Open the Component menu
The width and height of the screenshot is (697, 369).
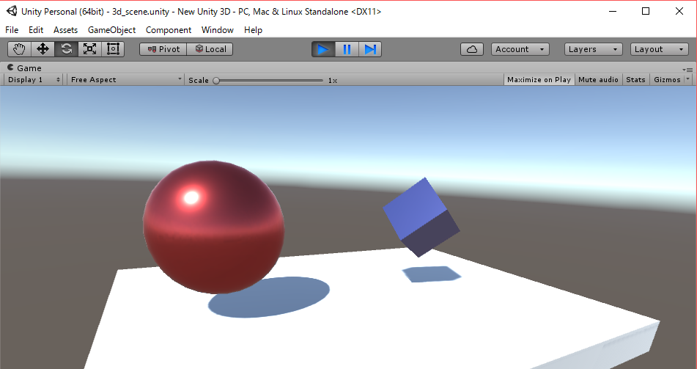[x=169, y=30]
